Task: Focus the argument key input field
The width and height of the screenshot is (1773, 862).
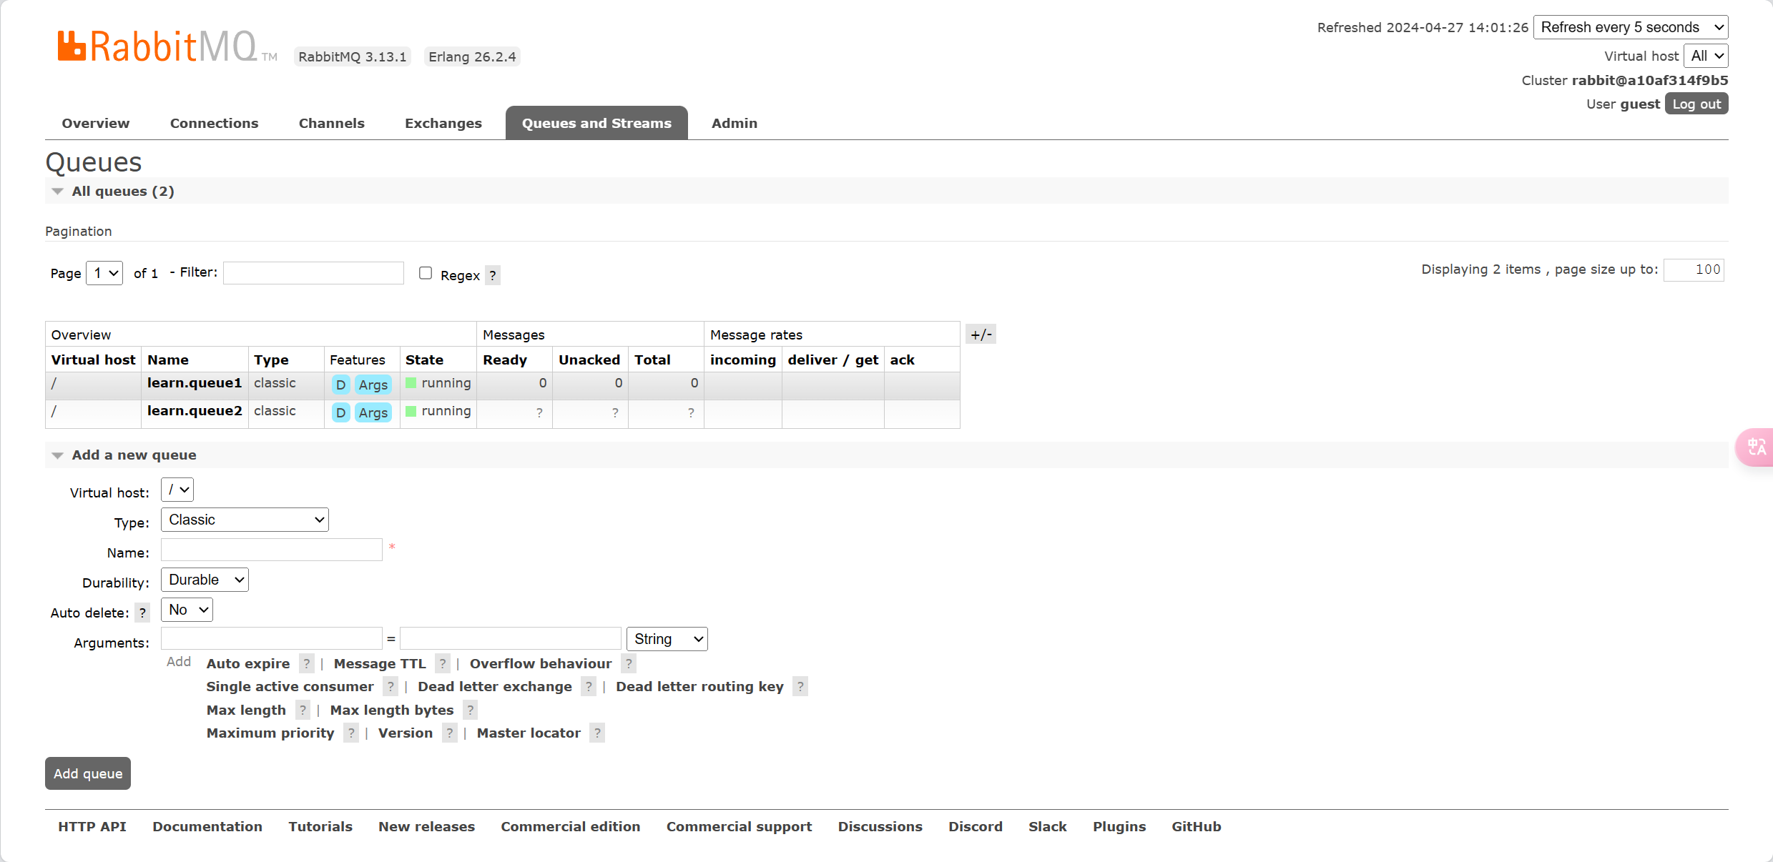Action: click(272, 638)
